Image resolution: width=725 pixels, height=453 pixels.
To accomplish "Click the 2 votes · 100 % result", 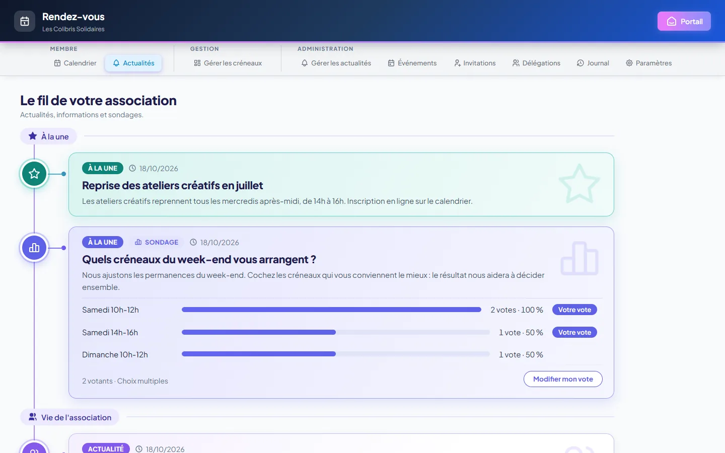I will point(517,310).
